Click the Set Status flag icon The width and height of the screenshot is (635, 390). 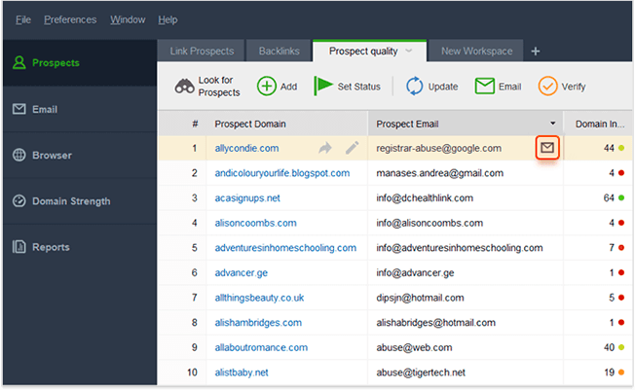click(x=323, y=86)
